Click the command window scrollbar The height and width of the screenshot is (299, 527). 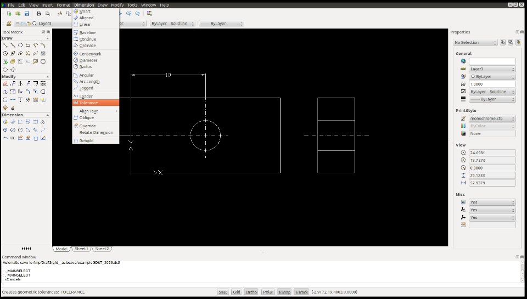[x=523, y=272]
